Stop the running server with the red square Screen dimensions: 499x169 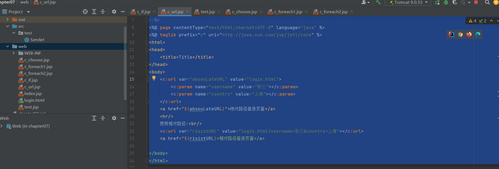tap(476, 2)
